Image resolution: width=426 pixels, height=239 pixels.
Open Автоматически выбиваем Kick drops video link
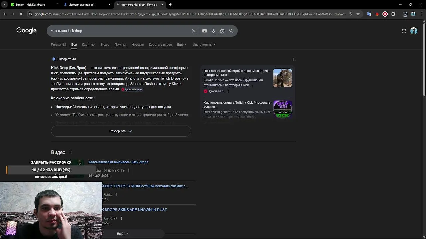tap(118, 162)
